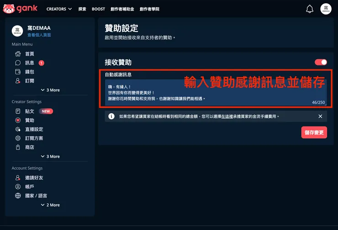This screenshot has width=338, height=230.
Task: Open BOOST in the top navigation
Action: [98, 9]
